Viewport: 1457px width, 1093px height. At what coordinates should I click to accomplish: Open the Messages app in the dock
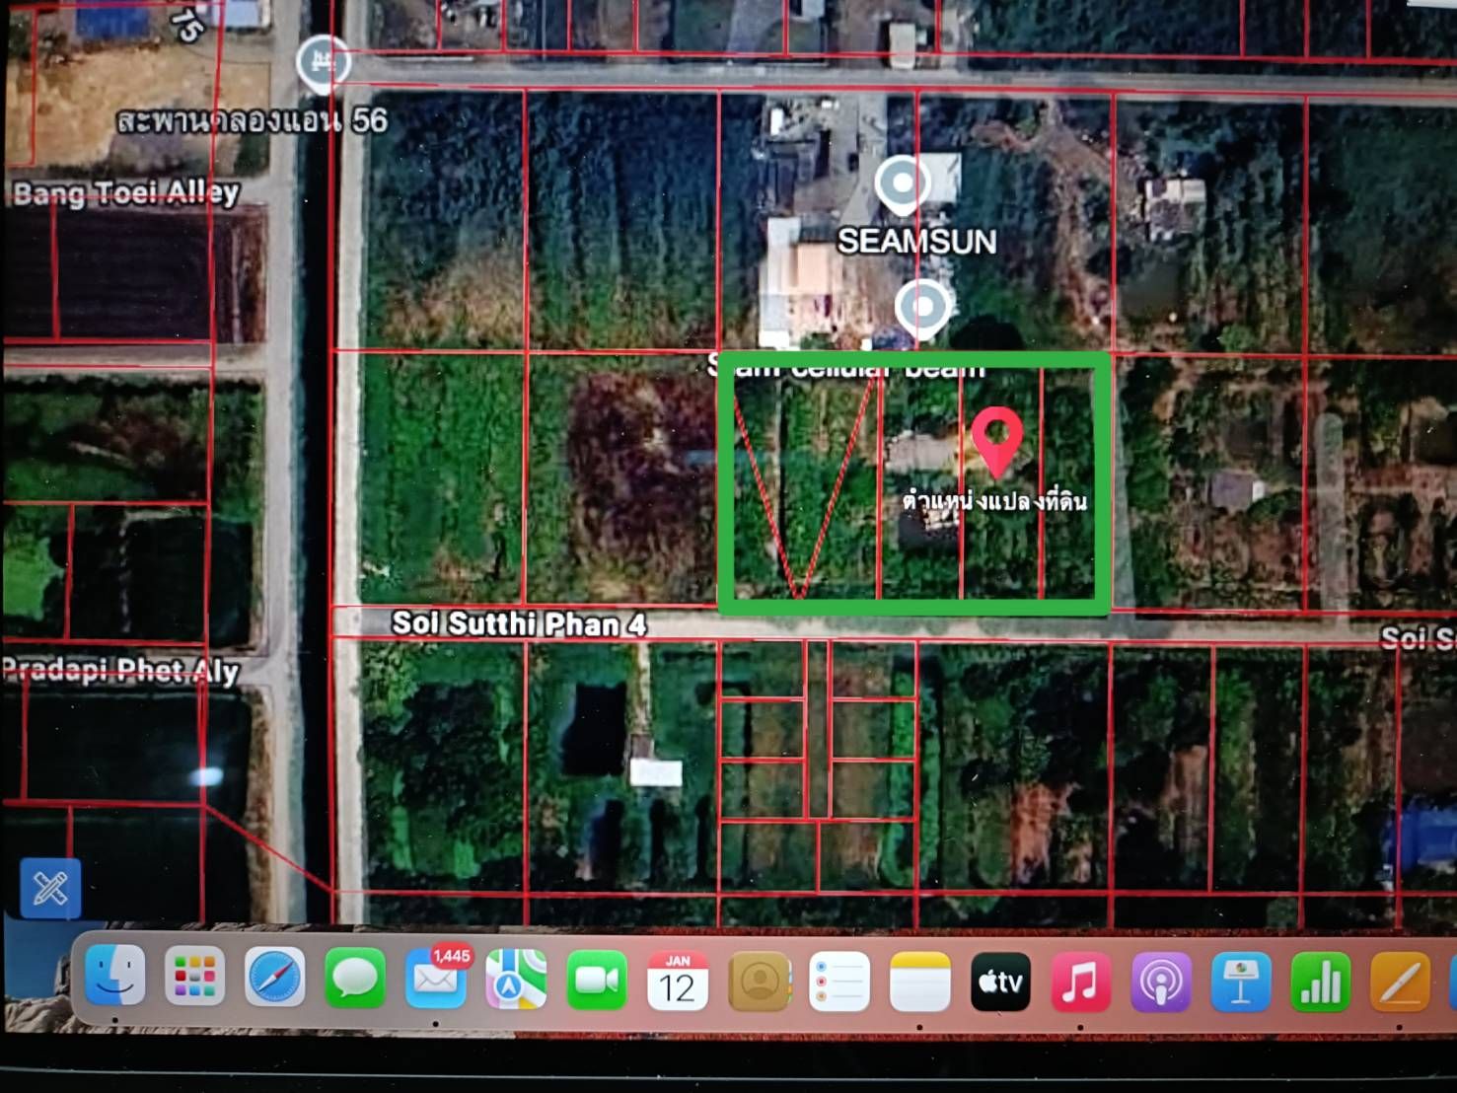(x=355, y=979)
